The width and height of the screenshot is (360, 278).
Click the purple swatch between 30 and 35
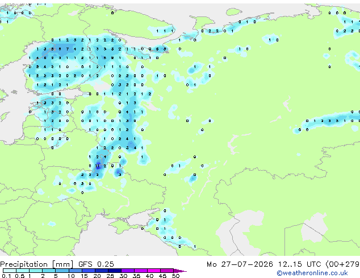128,271
